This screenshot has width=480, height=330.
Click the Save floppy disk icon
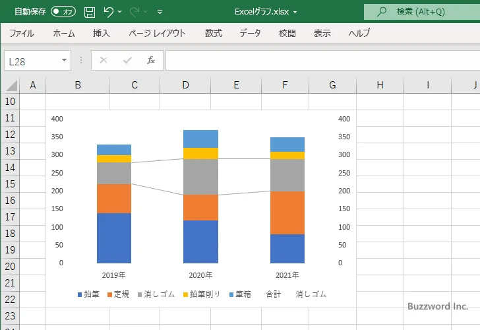[90, 12]
